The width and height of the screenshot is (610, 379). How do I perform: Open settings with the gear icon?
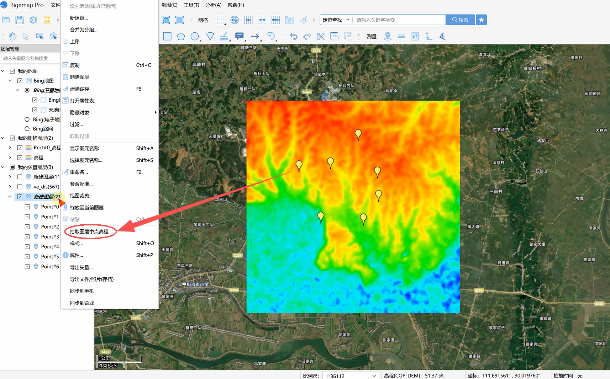33,20
